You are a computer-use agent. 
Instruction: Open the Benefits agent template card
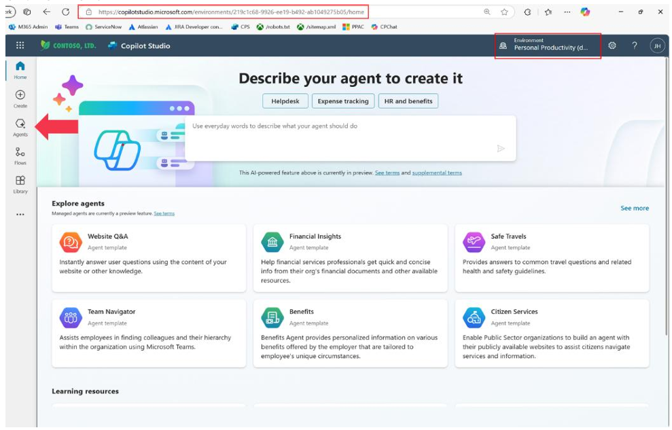tap(350, 334)
